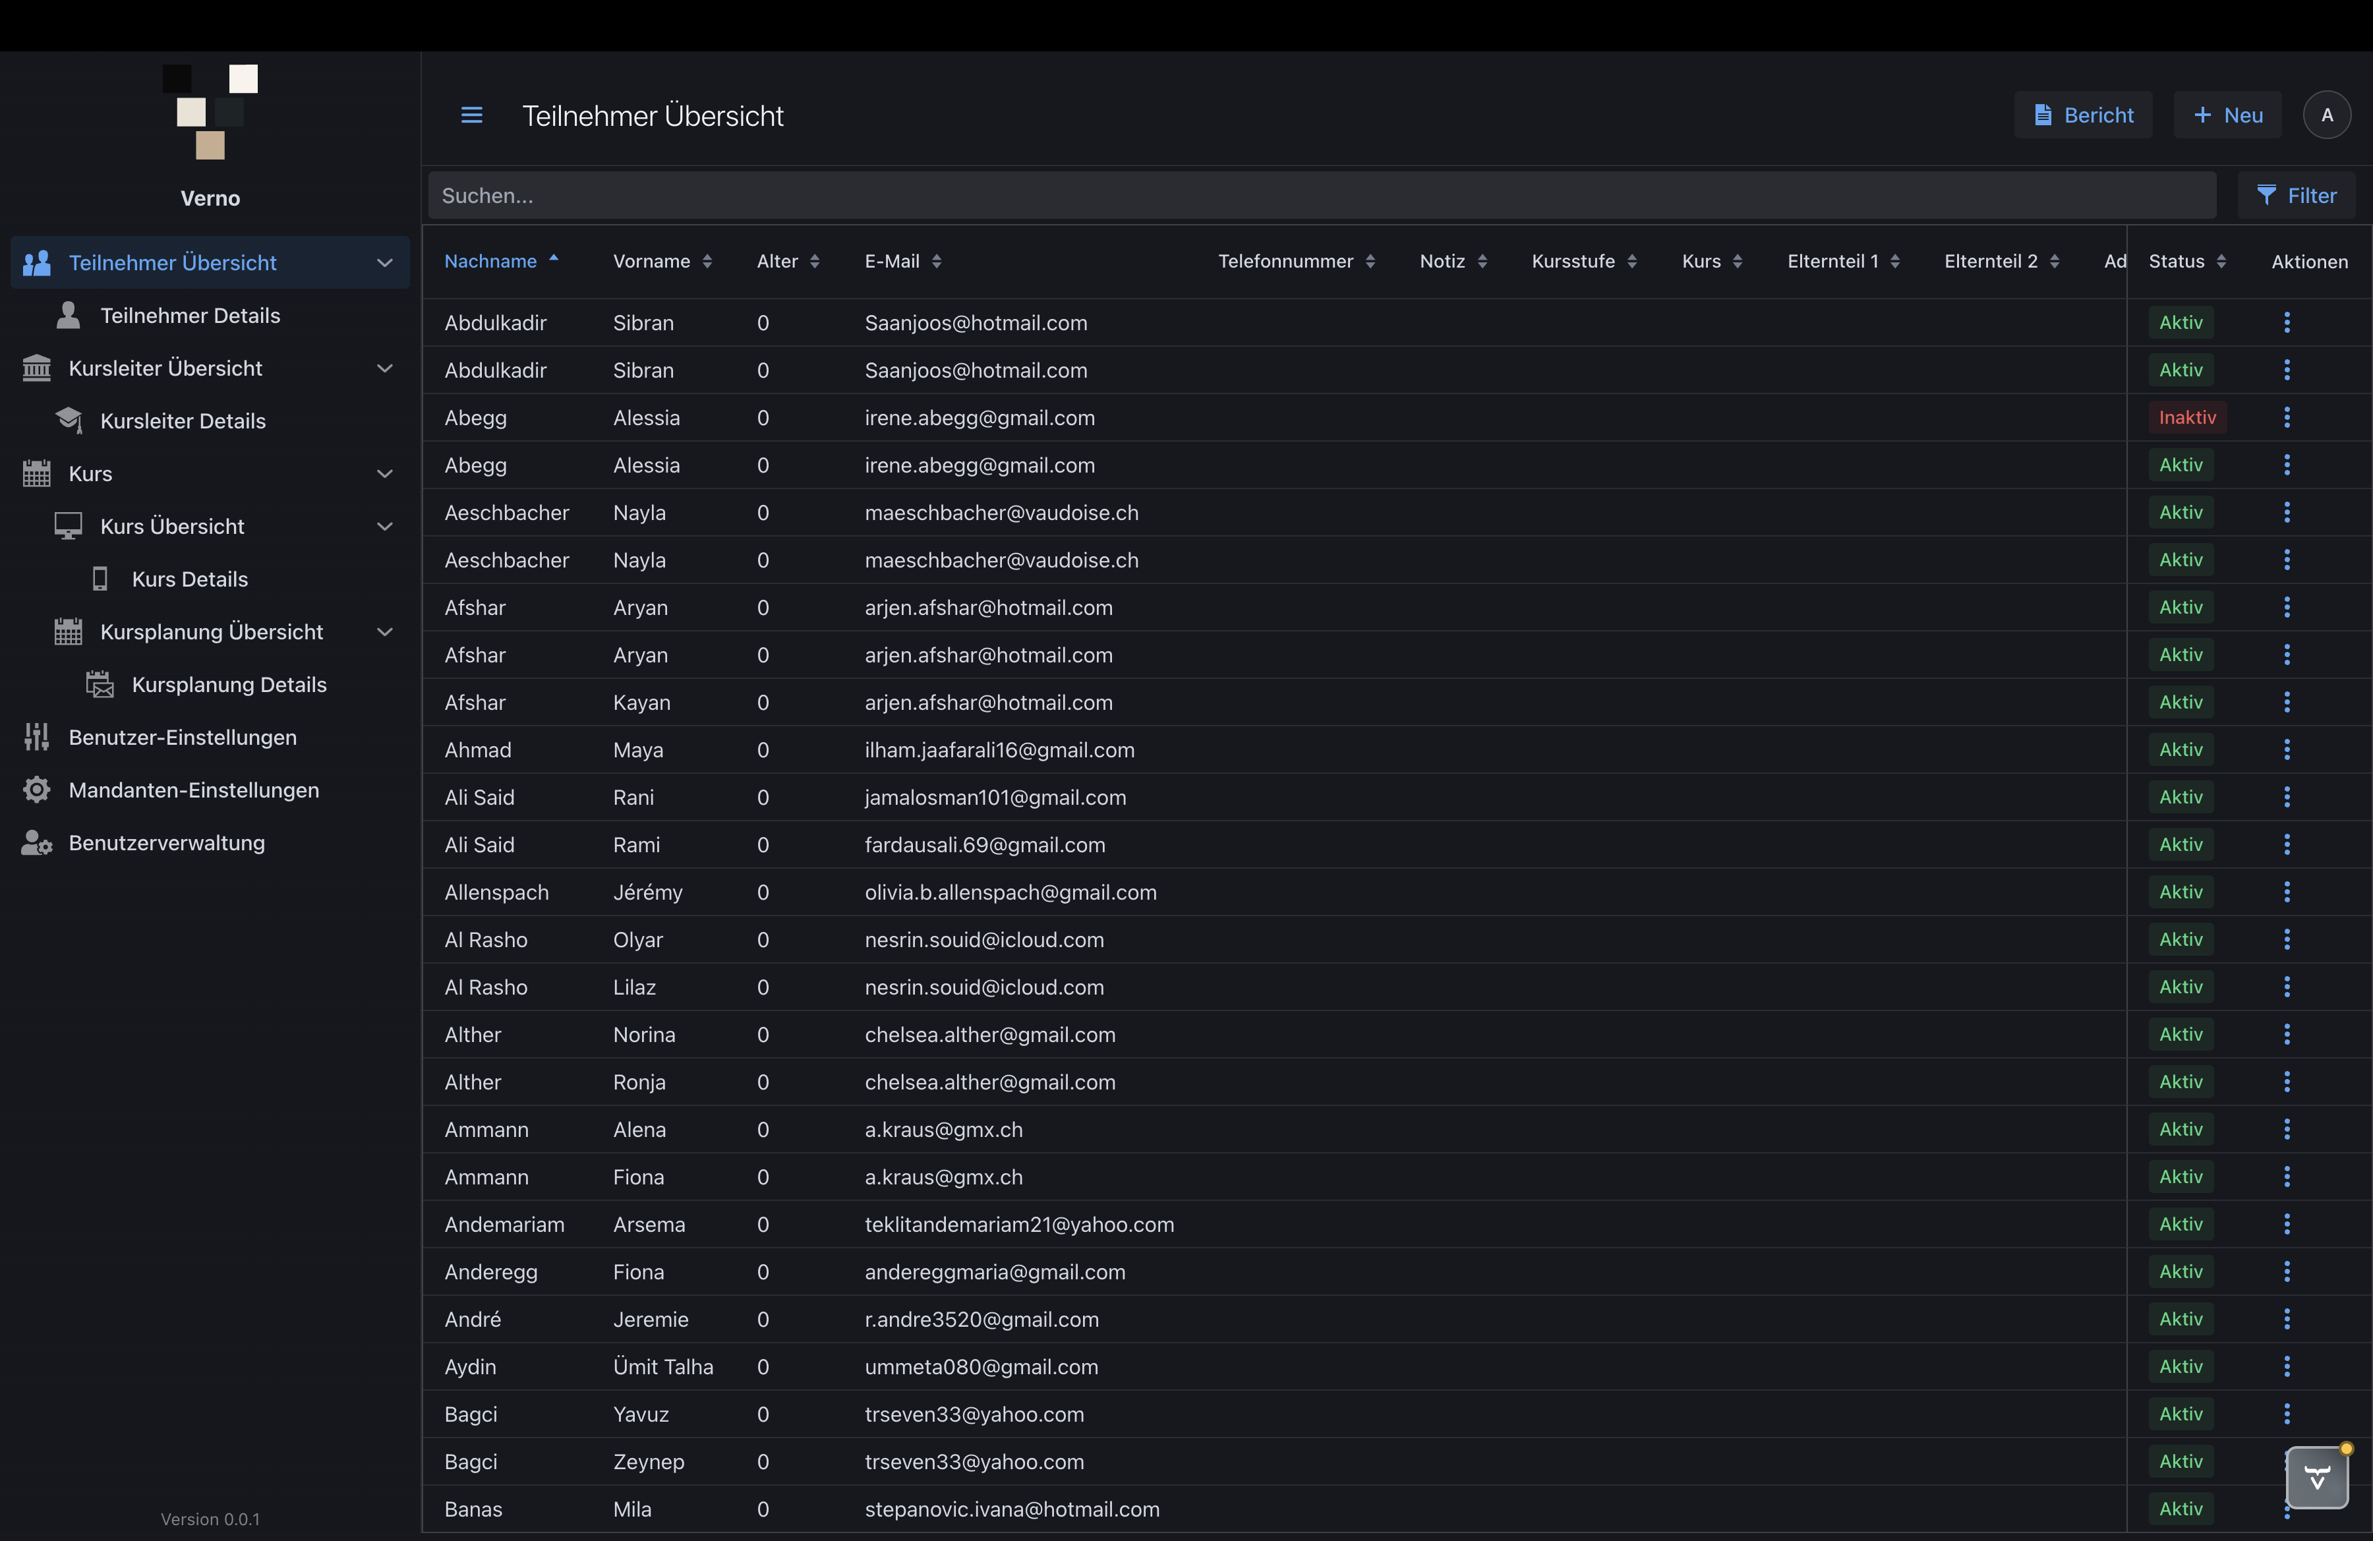Sort table by Nachname column
The image size is (2373, 1541).
pyautogui.click(x=500, y=261)
